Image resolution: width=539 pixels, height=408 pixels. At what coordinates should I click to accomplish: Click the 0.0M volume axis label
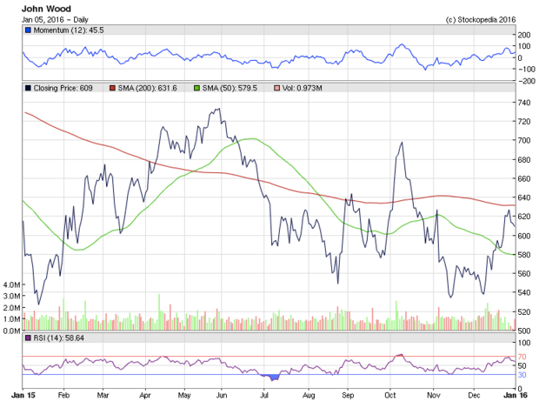(x=11, y=331)
